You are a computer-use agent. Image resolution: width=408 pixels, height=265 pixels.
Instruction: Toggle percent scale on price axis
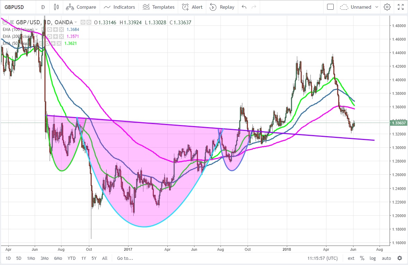click(x=362, y=258)
